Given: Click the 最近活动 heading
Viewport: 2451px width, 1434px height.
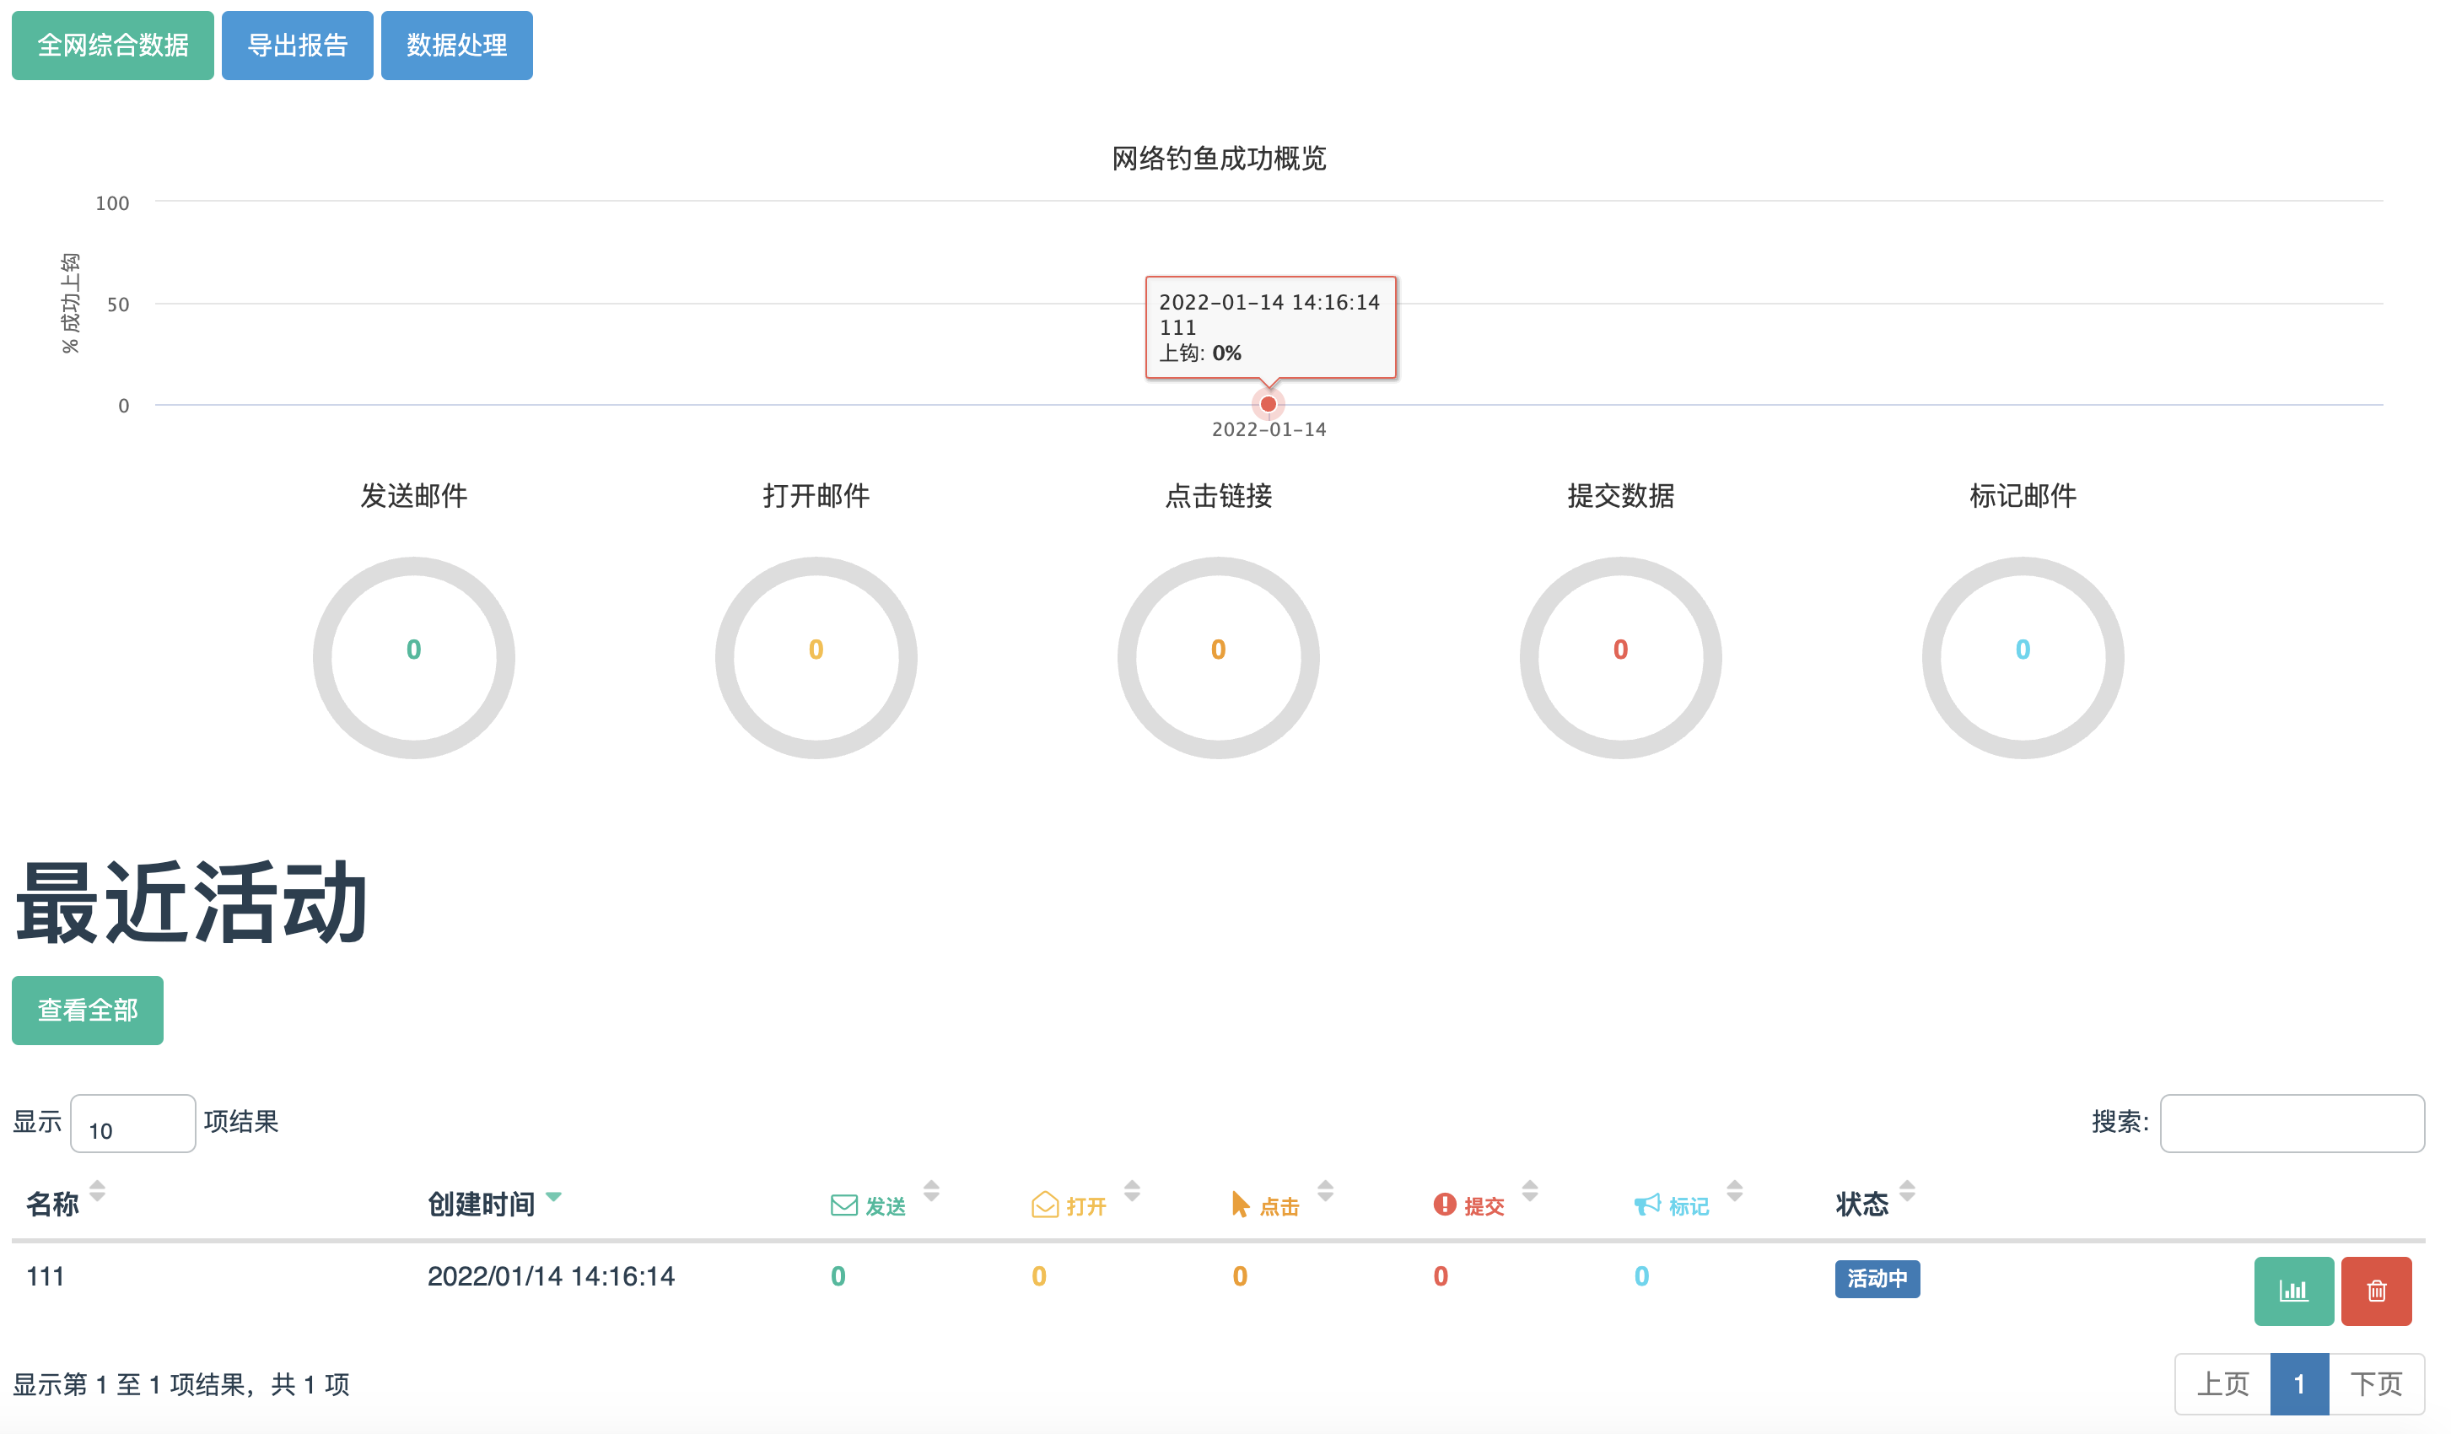Looking at the screenshot, I should pos(191,903).
